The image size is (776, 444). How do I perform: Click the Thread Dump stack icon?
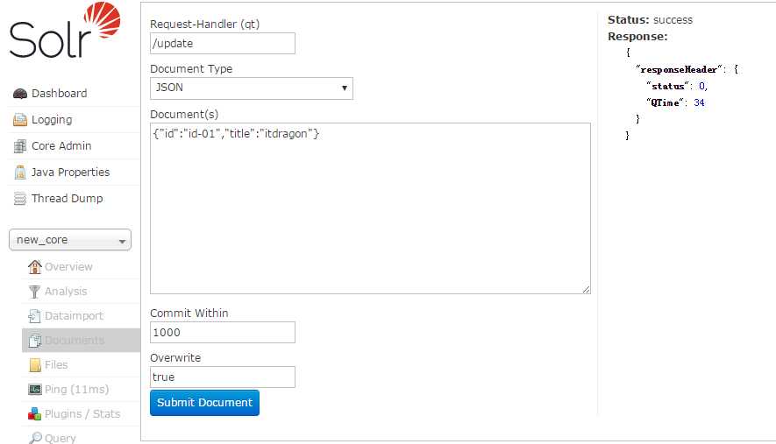click(x=20, y=198)
